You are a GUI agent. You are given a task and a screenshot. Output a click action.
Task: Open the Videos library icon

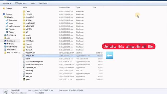tap(7, 32)
